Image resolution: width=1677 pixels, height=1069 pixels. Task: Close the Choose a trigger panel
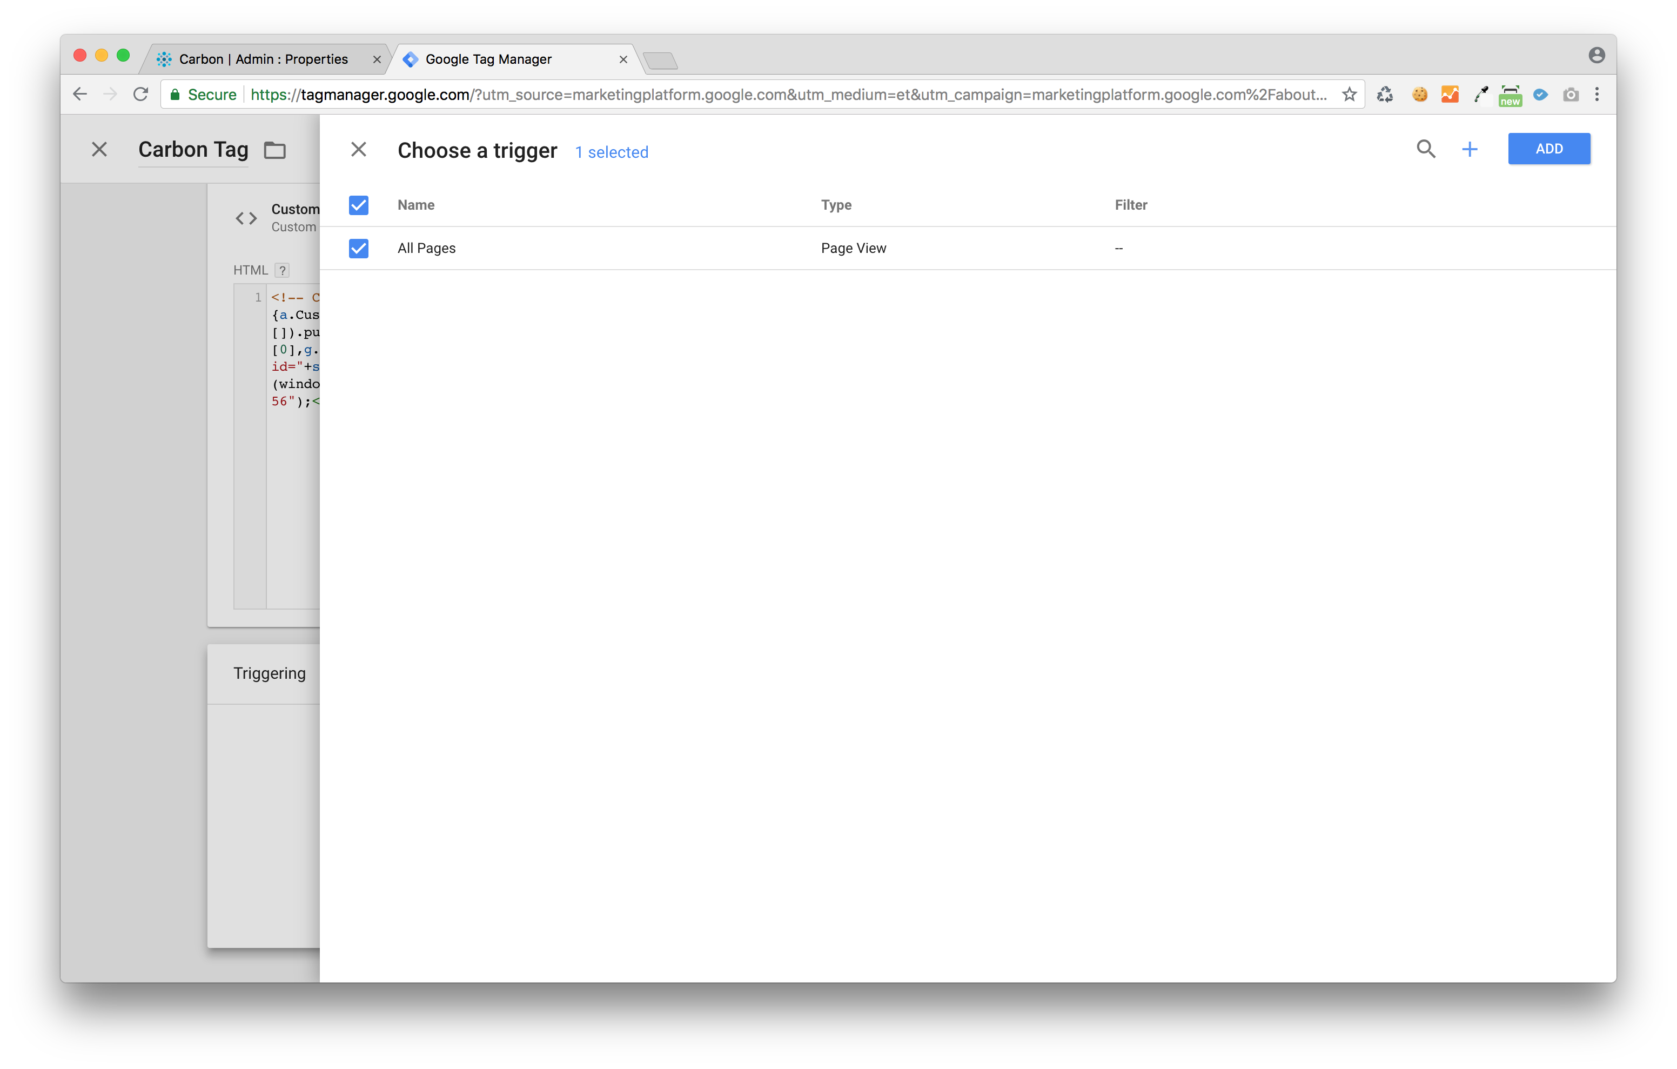358,149
